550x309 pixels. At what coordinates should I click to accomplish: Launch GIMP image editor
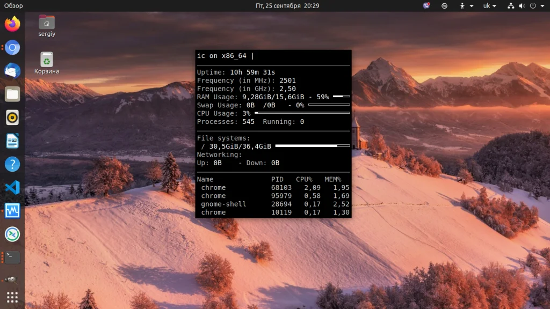(x=12, y=279)
